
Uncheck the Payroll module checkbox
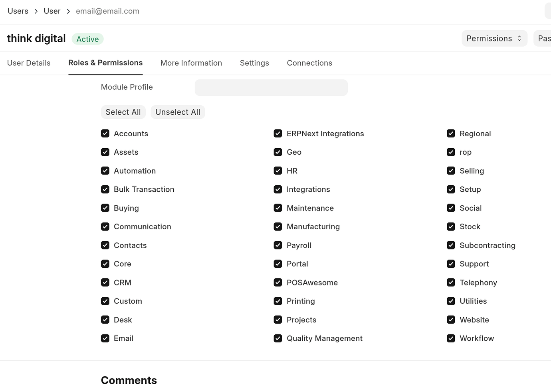278,245
